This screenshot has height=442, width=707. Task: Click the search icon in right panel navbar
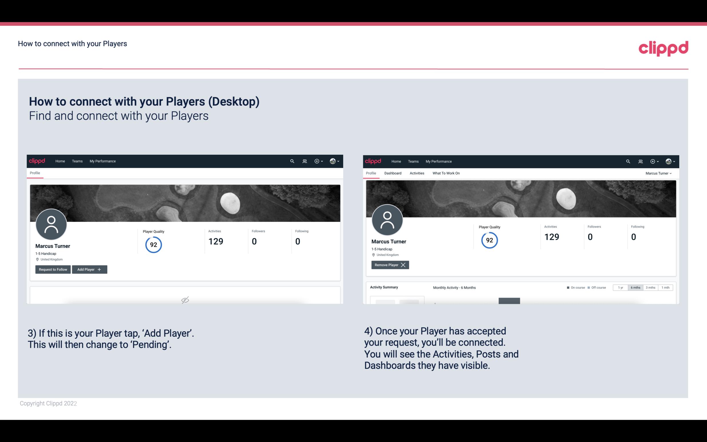click(627, 161)
